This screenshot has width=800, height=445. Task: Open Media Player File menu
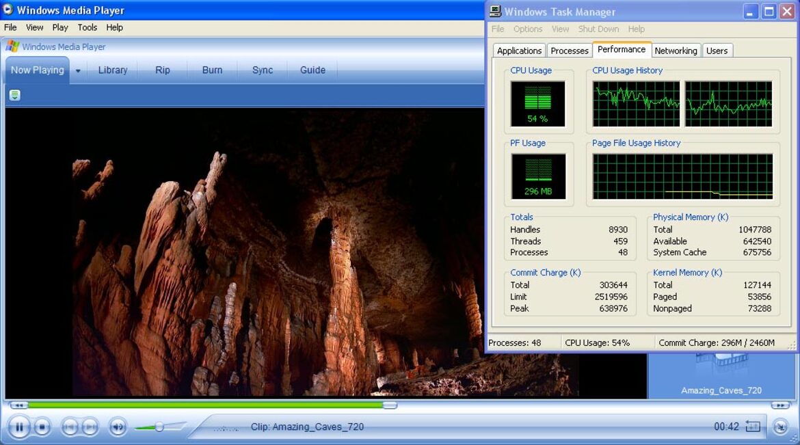[10, 27]
